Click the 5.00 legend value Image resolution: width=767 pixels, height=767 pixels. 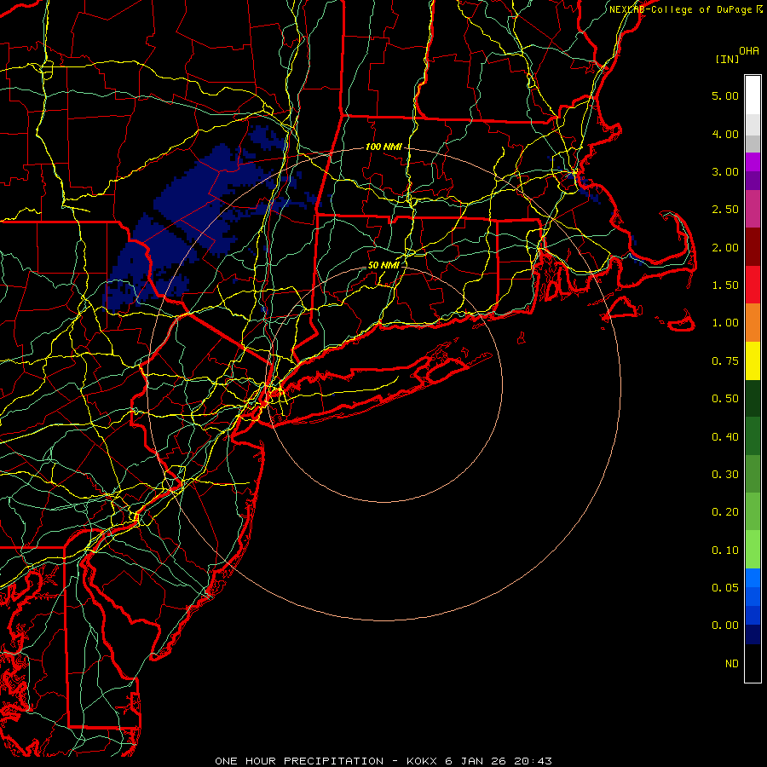[x=725, y=95]
